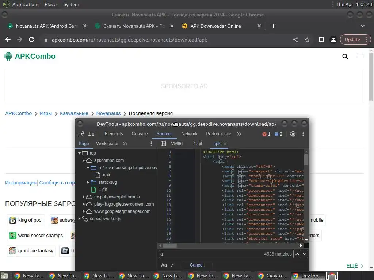The width and height of the screenshot is (374, 280).
Task: Collapse the top frame tree node
Action: [x=79, y=153]
